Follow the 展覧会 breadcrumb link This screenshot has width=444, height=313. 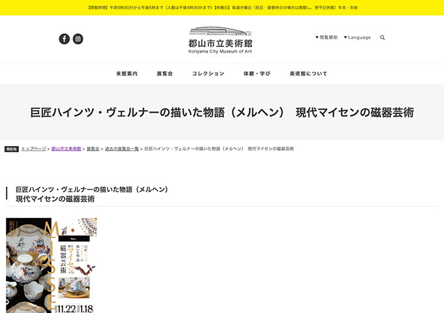(x=93, y=149)
